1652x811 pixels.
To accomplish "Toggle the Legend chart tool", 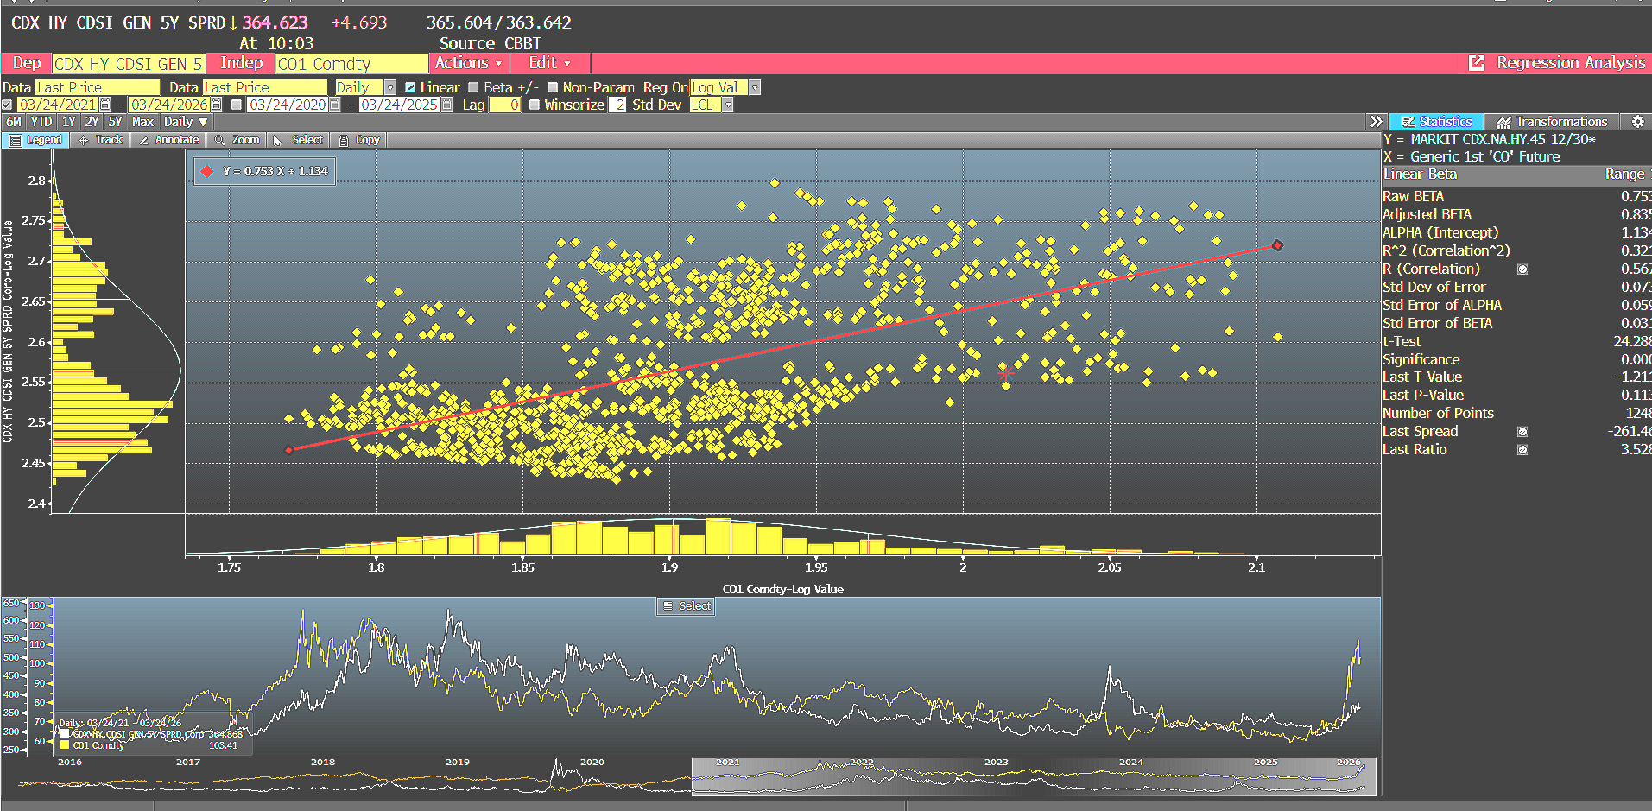I will click(x=35, y=140).
